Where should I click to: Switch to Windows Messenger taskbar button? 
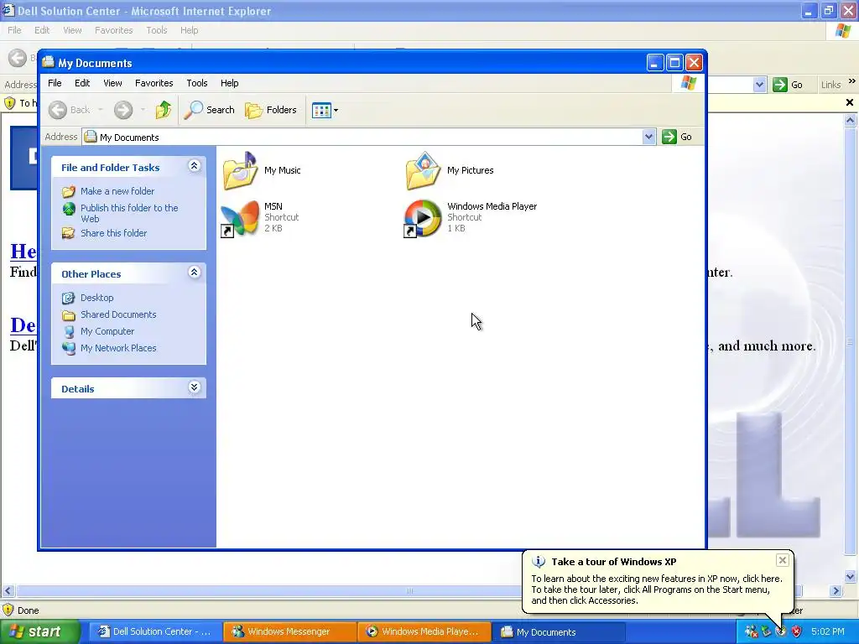(289, 631)
